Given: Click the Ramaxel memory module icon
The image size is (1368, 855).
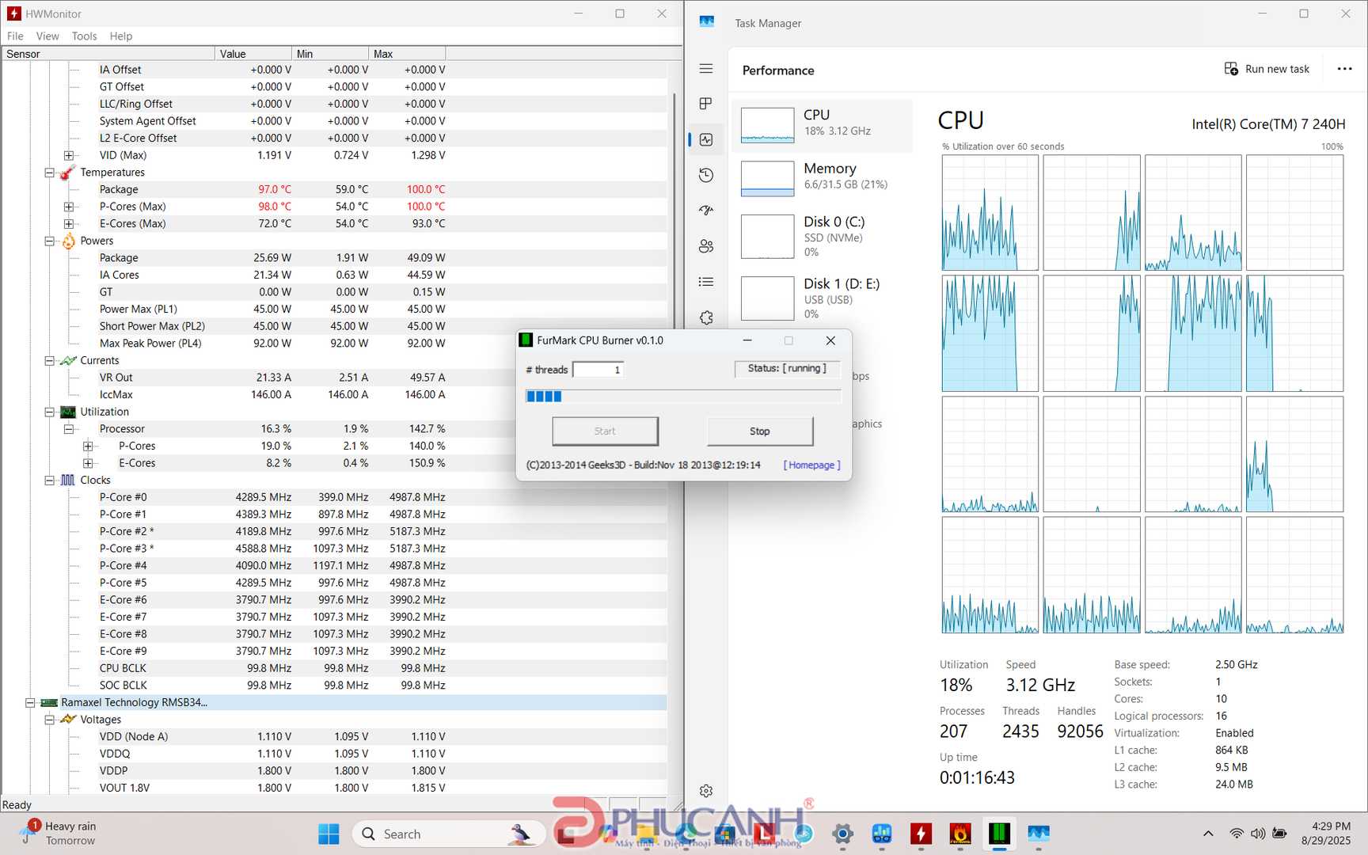Looking at the screenshot, I should (x=49, y=702).
